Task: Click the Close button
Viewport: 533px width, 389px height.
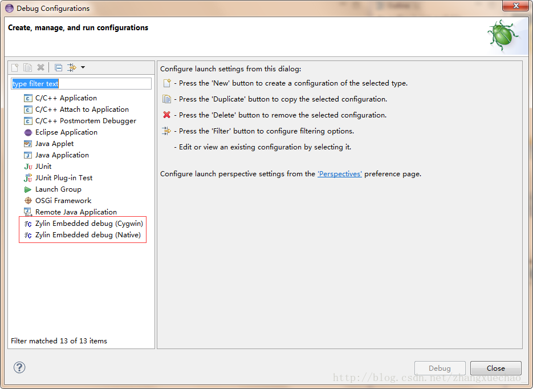Action: (495, 368)
